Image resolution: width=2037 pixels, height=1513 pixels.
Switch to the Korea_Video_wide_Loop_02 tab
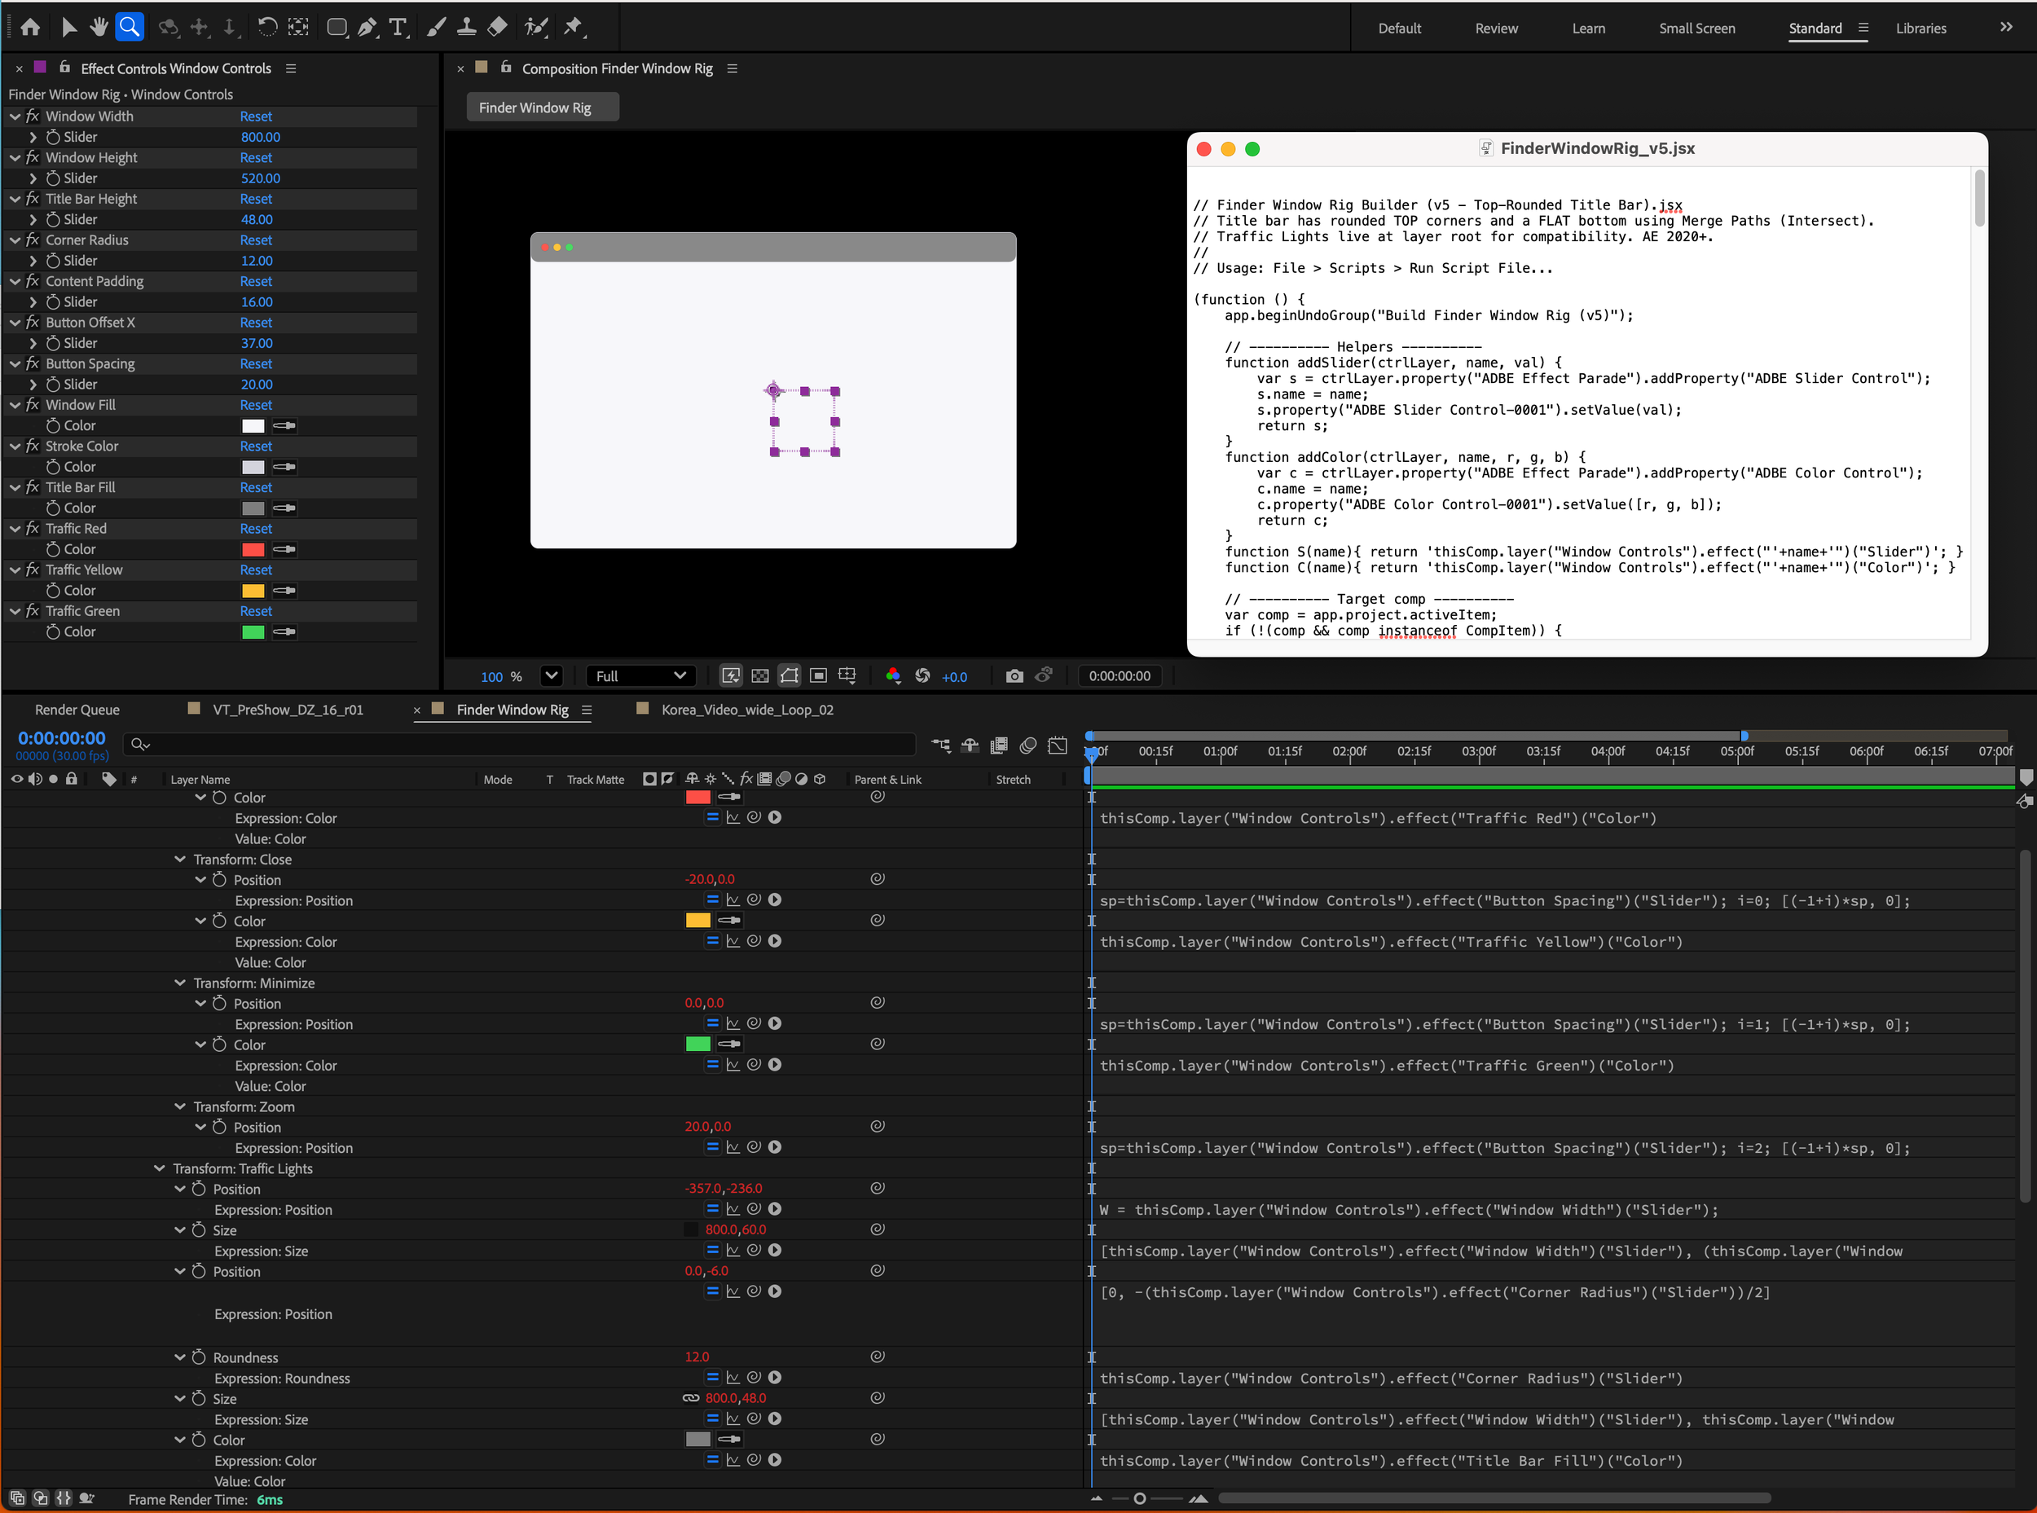pyautogui.click(x=746, y=710)
